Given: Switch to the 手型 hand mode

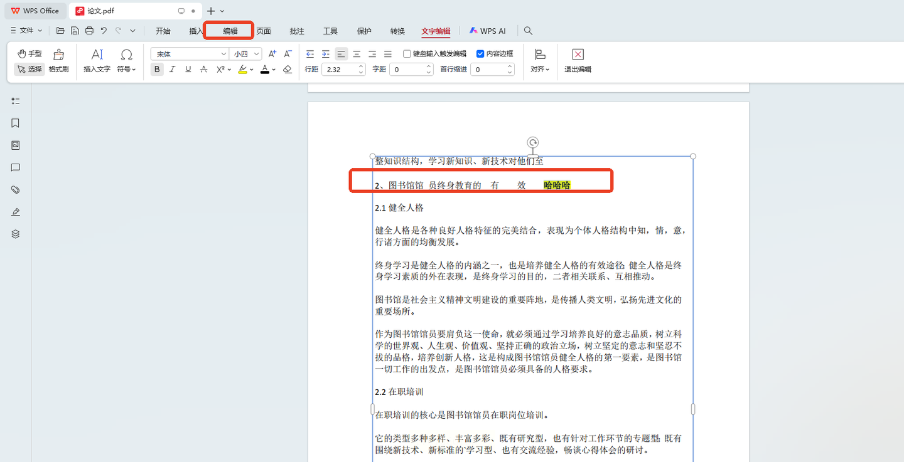Looking at the screenshot, I should [30, 54].
